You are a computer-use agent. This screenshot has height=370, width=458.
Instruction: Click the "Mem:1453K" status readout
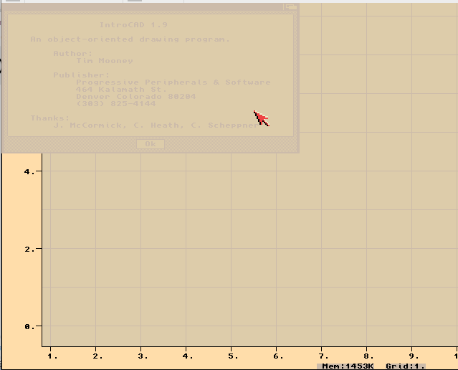[x=348, y=366]
